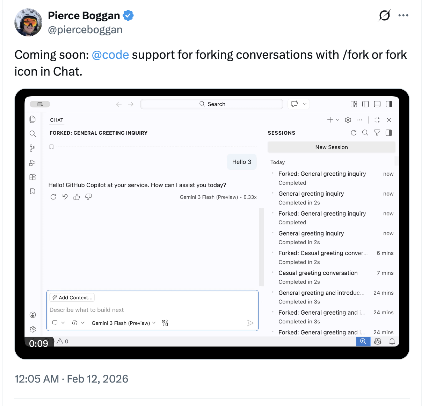Select the Run and Debug icon
Viewport: 436px width, 406px height.
pos(32,163)
